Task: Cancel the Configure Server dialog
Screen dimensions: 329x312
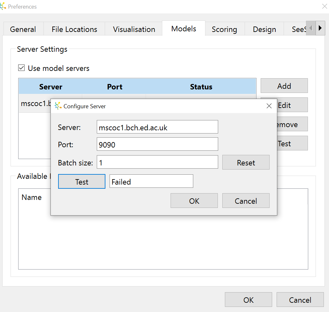Action: tap(246, 201)
